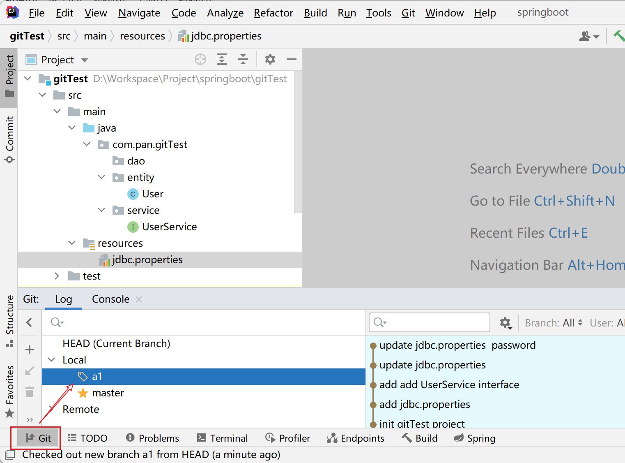Screen dimensions: 625x463
Task: Expand the test folder
Action: click(57, 276)
